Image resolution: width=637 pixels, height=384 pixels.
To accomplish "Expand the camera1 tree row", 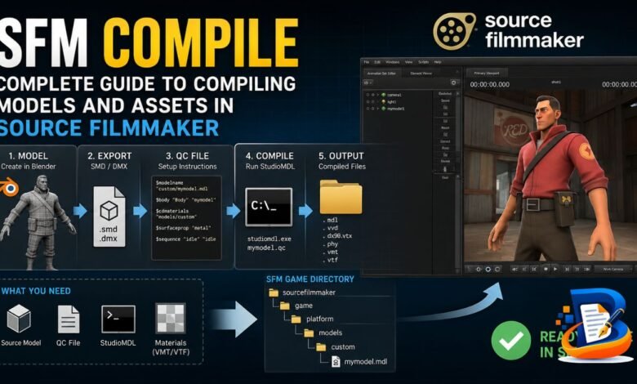I will (378, 95).
